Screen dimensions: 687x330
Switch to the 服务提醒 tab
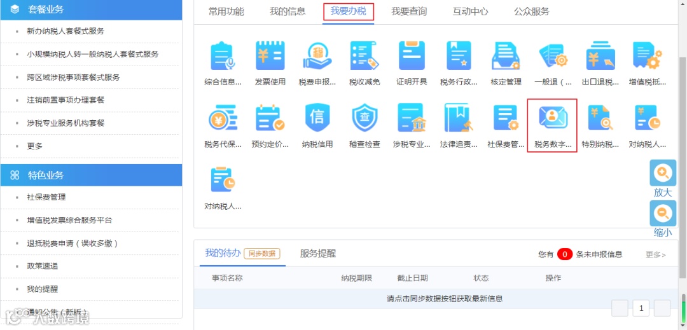318,254
